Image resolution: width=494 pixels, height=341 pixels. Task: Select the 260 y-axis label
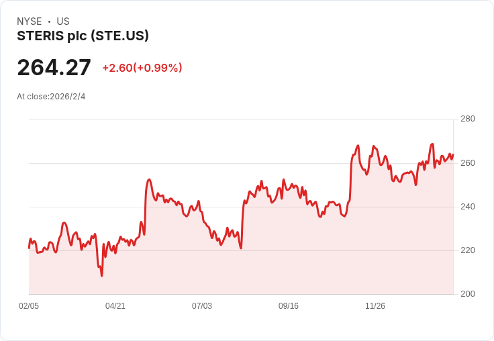click(467, 163)
